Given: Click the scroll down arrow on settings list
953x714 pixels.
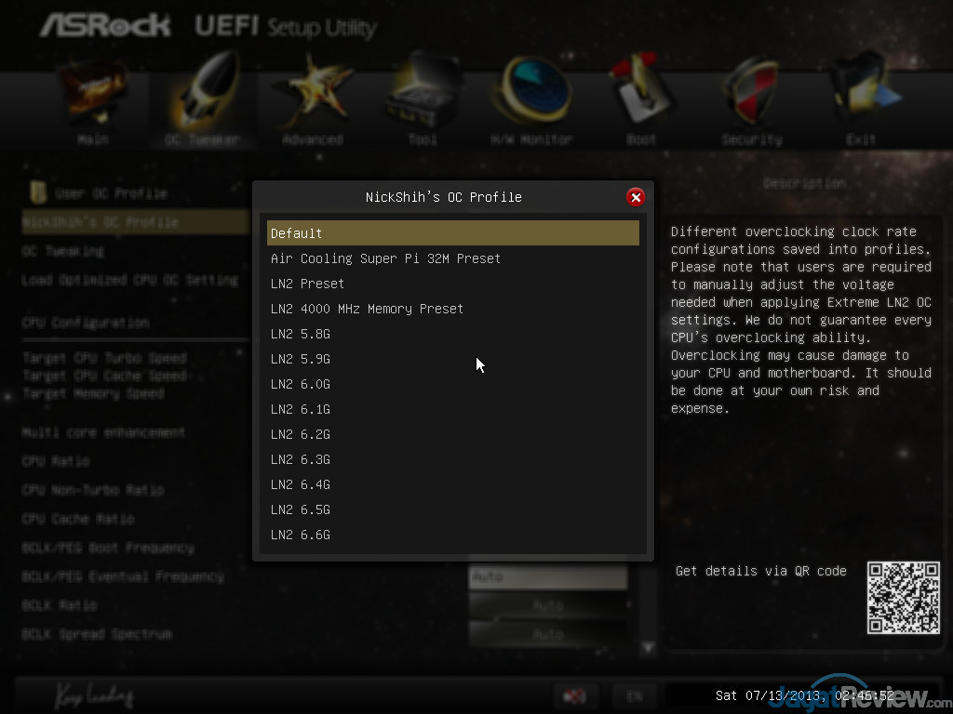Looking at the screenshot, I should (648, 648).
